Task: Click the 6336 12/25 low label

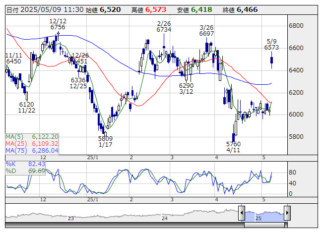Action: click(78, 83)
